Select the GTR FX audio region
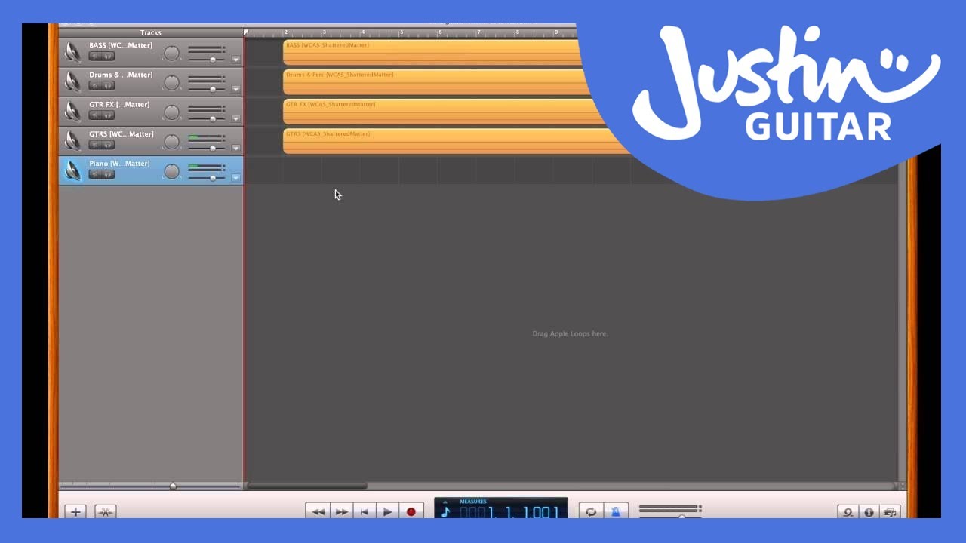This screenshot has height=543, width=966. click(x=445, y=111)
